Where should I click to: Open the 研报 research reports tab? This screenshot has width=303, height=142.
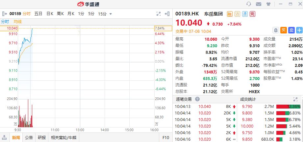[x=42, y=137]
